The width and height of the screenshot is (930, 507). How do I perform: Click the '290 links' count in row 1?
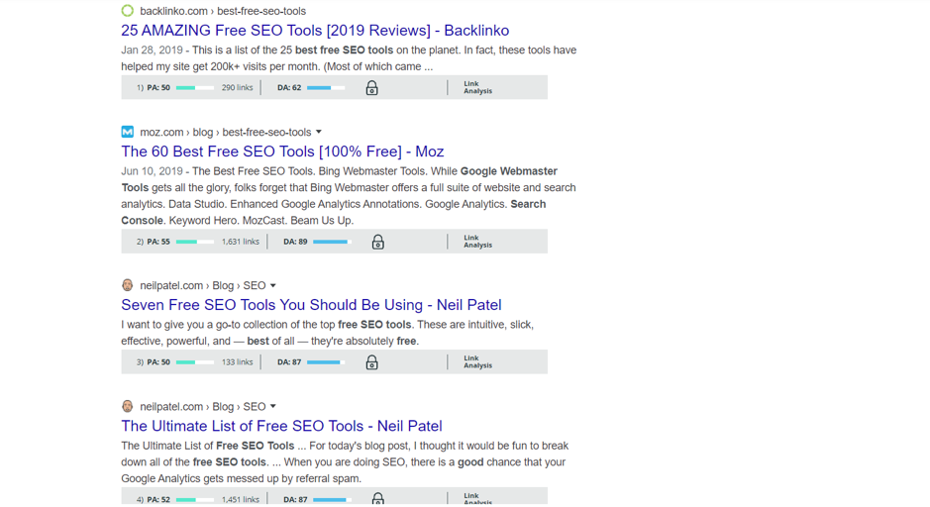click(x=238, y=88)
